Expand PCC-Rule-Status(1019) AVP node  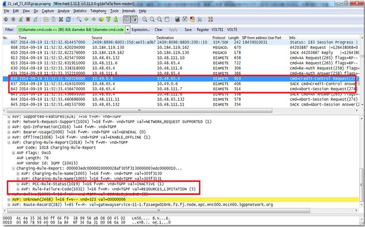pos(18,184)
